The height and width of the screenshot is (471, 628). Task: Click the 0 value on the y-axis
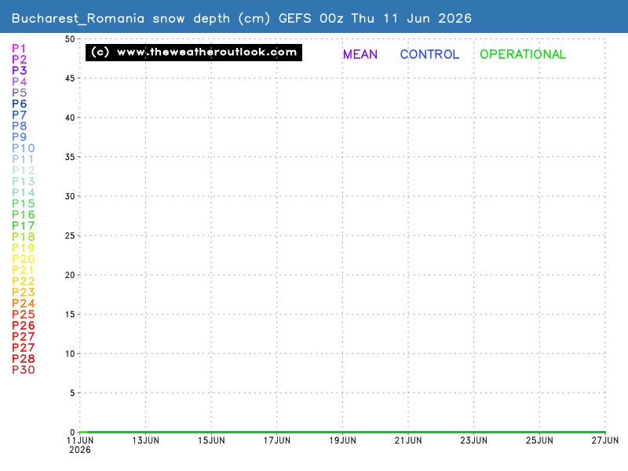[x=72, y=433]
